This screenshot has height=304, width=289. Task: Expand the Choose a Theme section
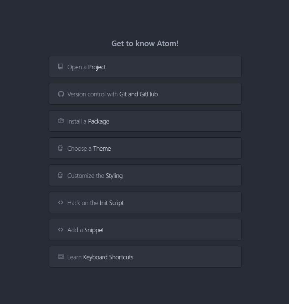(x=145, y=148)
